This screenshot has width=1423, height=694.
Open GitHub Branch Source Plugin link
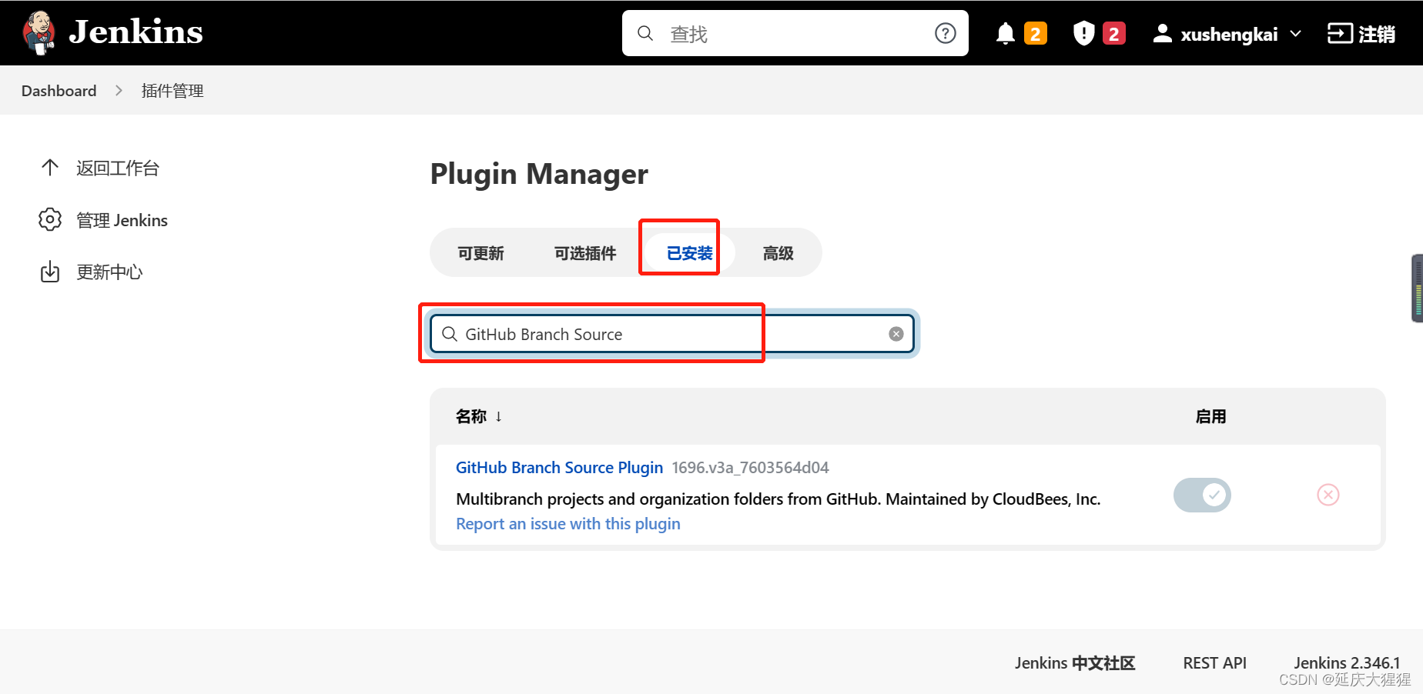[x=559, y=467]
